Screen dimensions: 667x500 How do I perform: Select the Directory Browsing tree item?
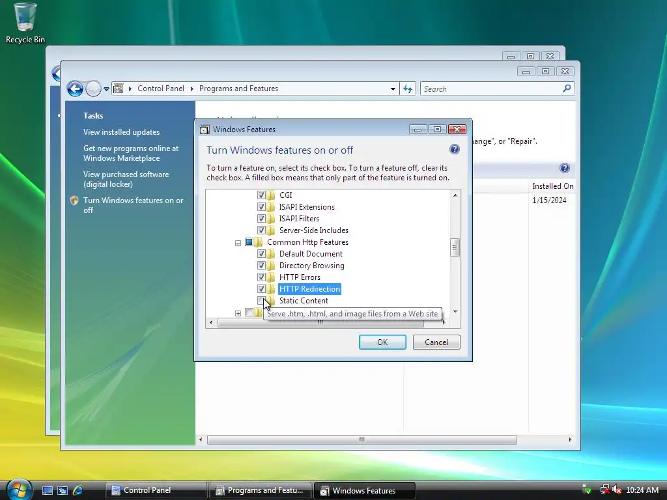pyautogui.click(x=312, y=266)
